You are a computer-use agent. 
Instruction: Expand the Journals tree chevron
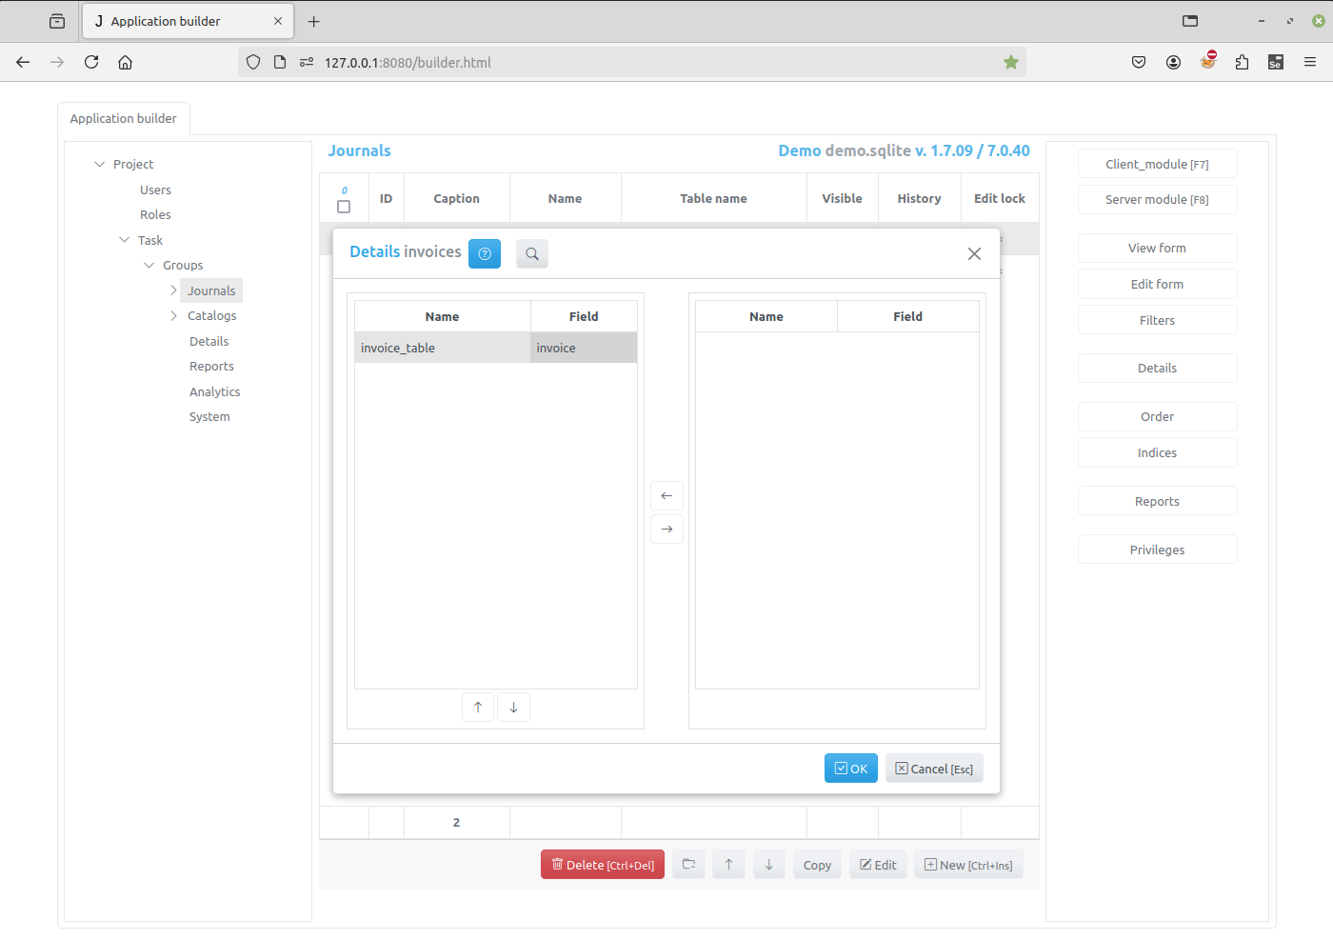(173, 290)
